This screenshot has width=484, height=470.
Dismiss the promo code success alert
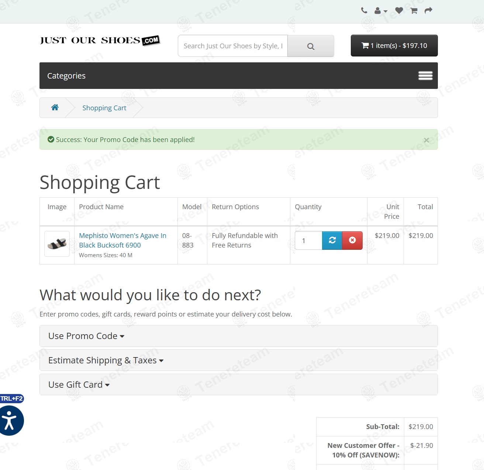click(426, 140)
